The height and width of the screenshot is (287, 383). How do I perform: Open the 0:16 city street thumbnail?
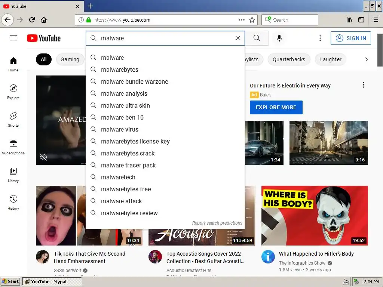(328, 142)
